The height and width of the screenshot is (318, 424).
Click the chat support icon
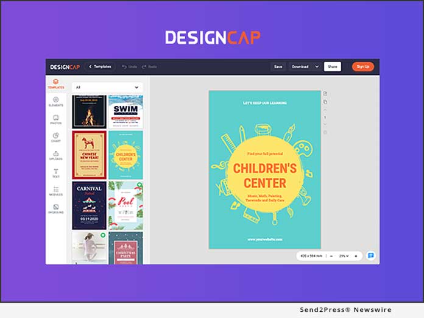[370, 256]
